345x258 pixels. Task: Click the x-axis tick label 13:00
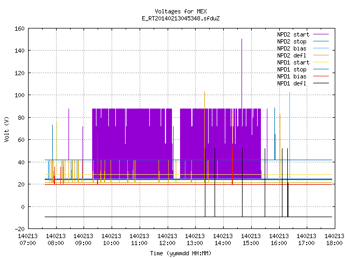pyautogui.click(x=195, y=243)
